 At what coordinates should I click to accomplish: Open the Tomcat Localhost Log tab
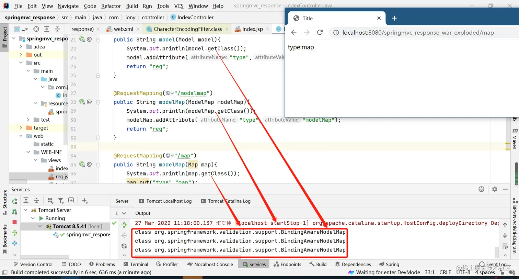pos(165,201)
